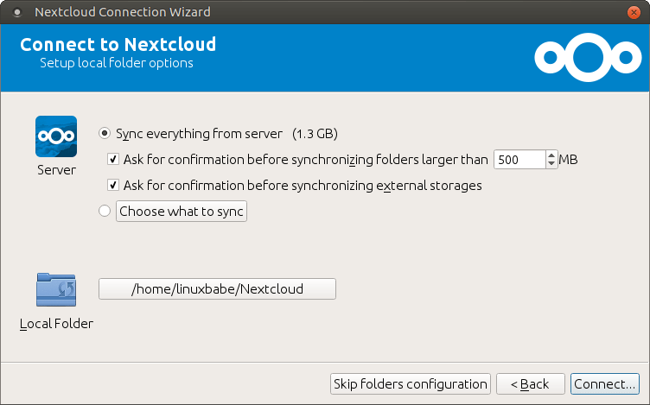Click the window menu icon in title bar

[17, 12]
